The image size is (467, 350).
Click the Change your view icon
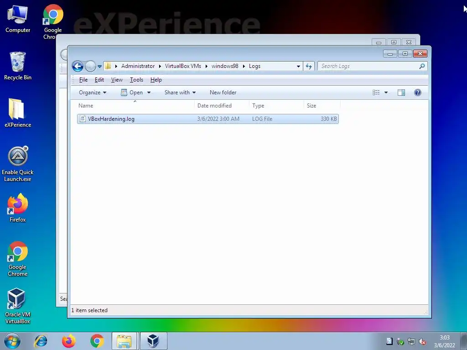pyautogui.click(x=376, y=93)
